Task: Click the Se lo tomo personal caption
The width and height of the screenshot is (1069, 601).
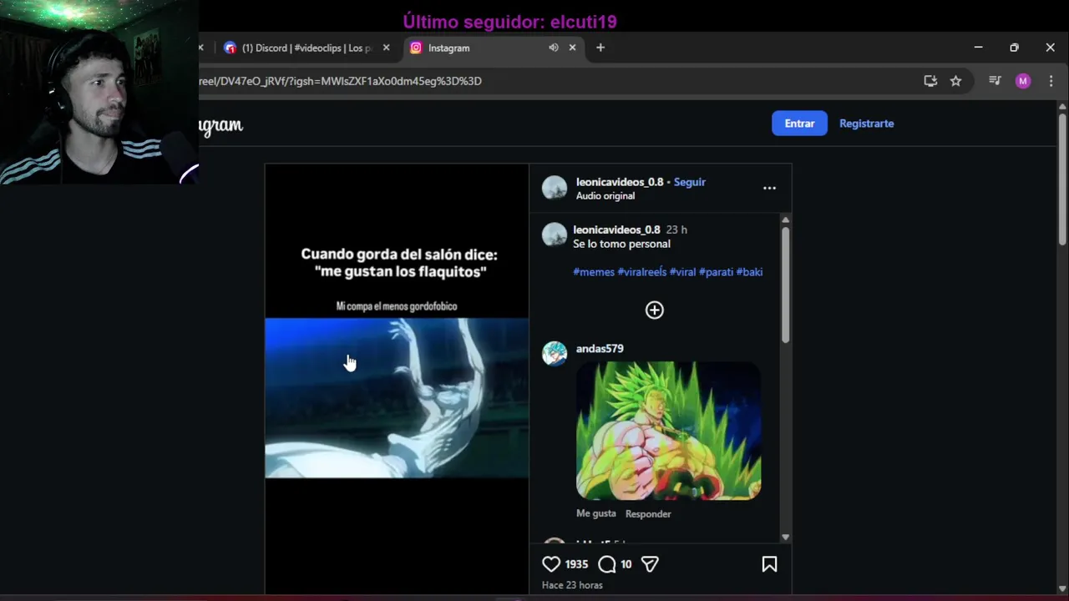Action: point(621,244)
